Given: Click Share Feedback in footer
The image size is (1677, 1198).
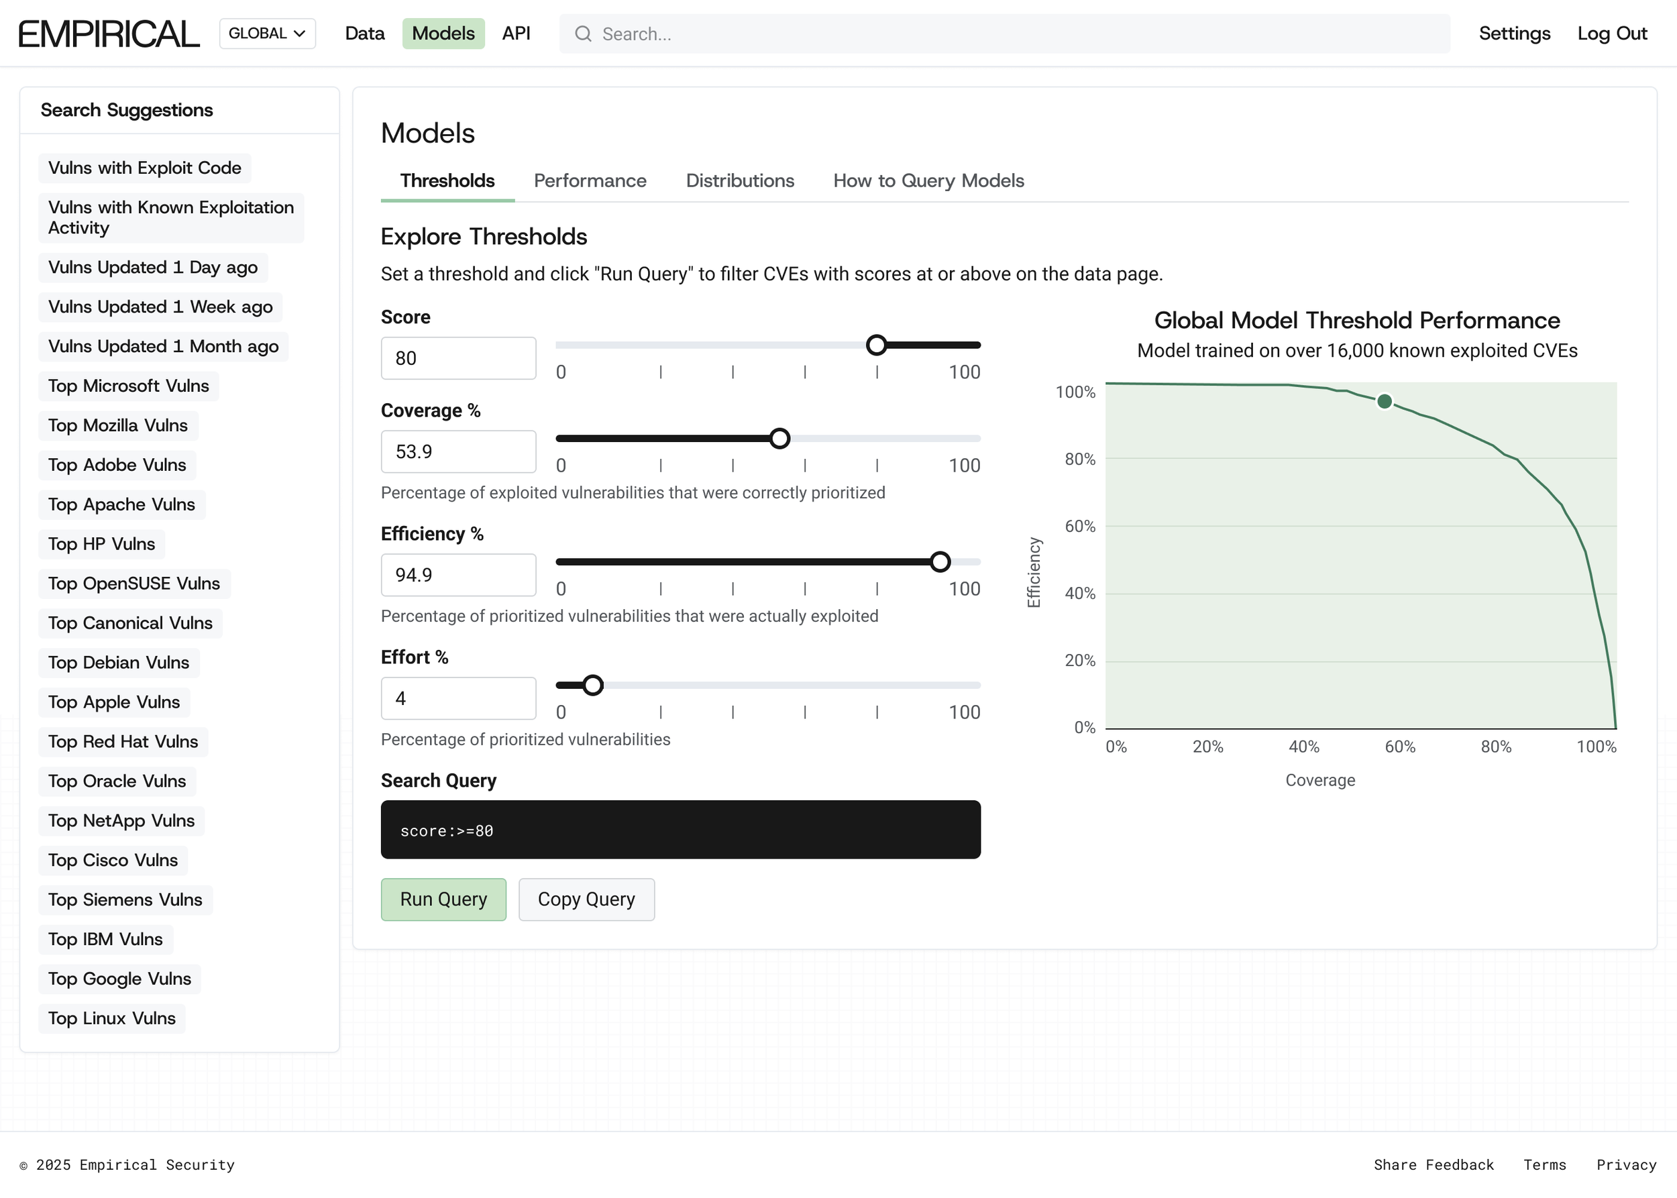Looking at the screenshot, I should tap(1433, 1165).
